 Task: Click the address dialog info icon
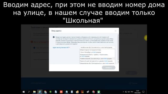(x=54, y=37)
